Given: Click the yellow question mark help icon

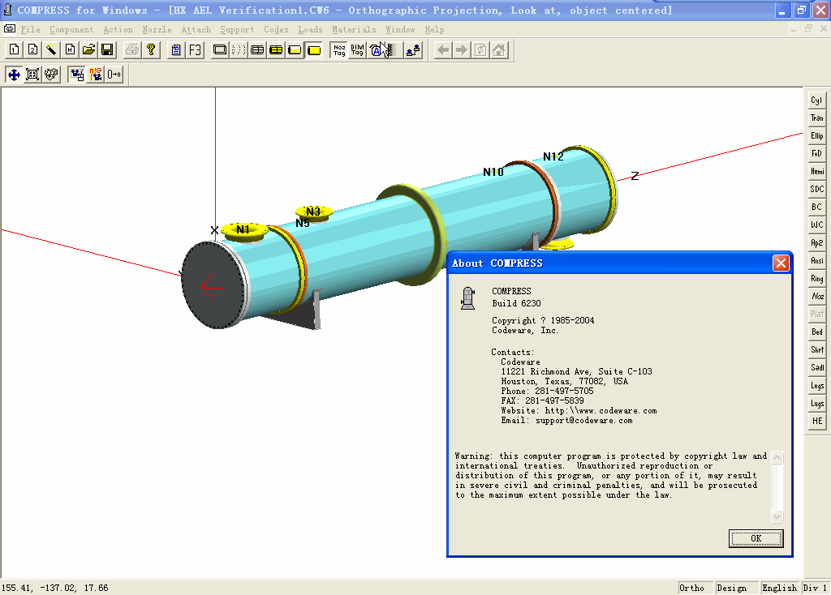Looking at the screenshot, I should pos(151,49).
